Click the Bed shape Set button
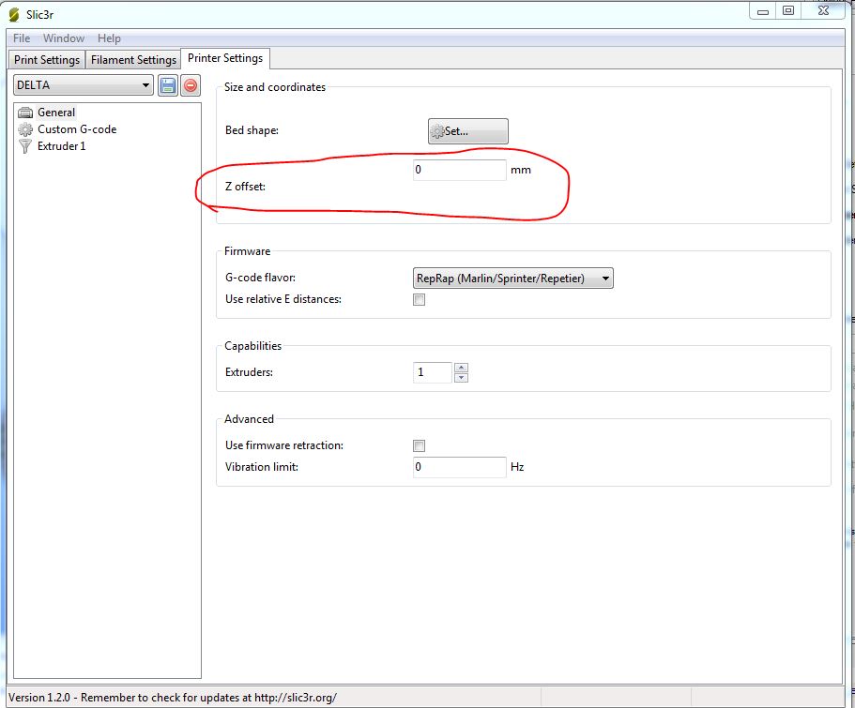The width and height of the screenshot is (855, 708). pyautogui.click(x=467, y=131)
